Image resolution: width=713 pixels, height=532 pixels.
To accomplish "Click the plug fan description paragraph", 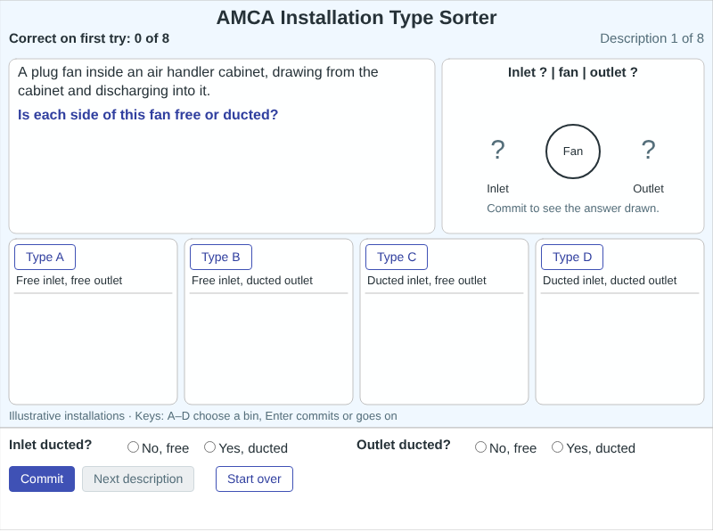I will coord(198,81).
